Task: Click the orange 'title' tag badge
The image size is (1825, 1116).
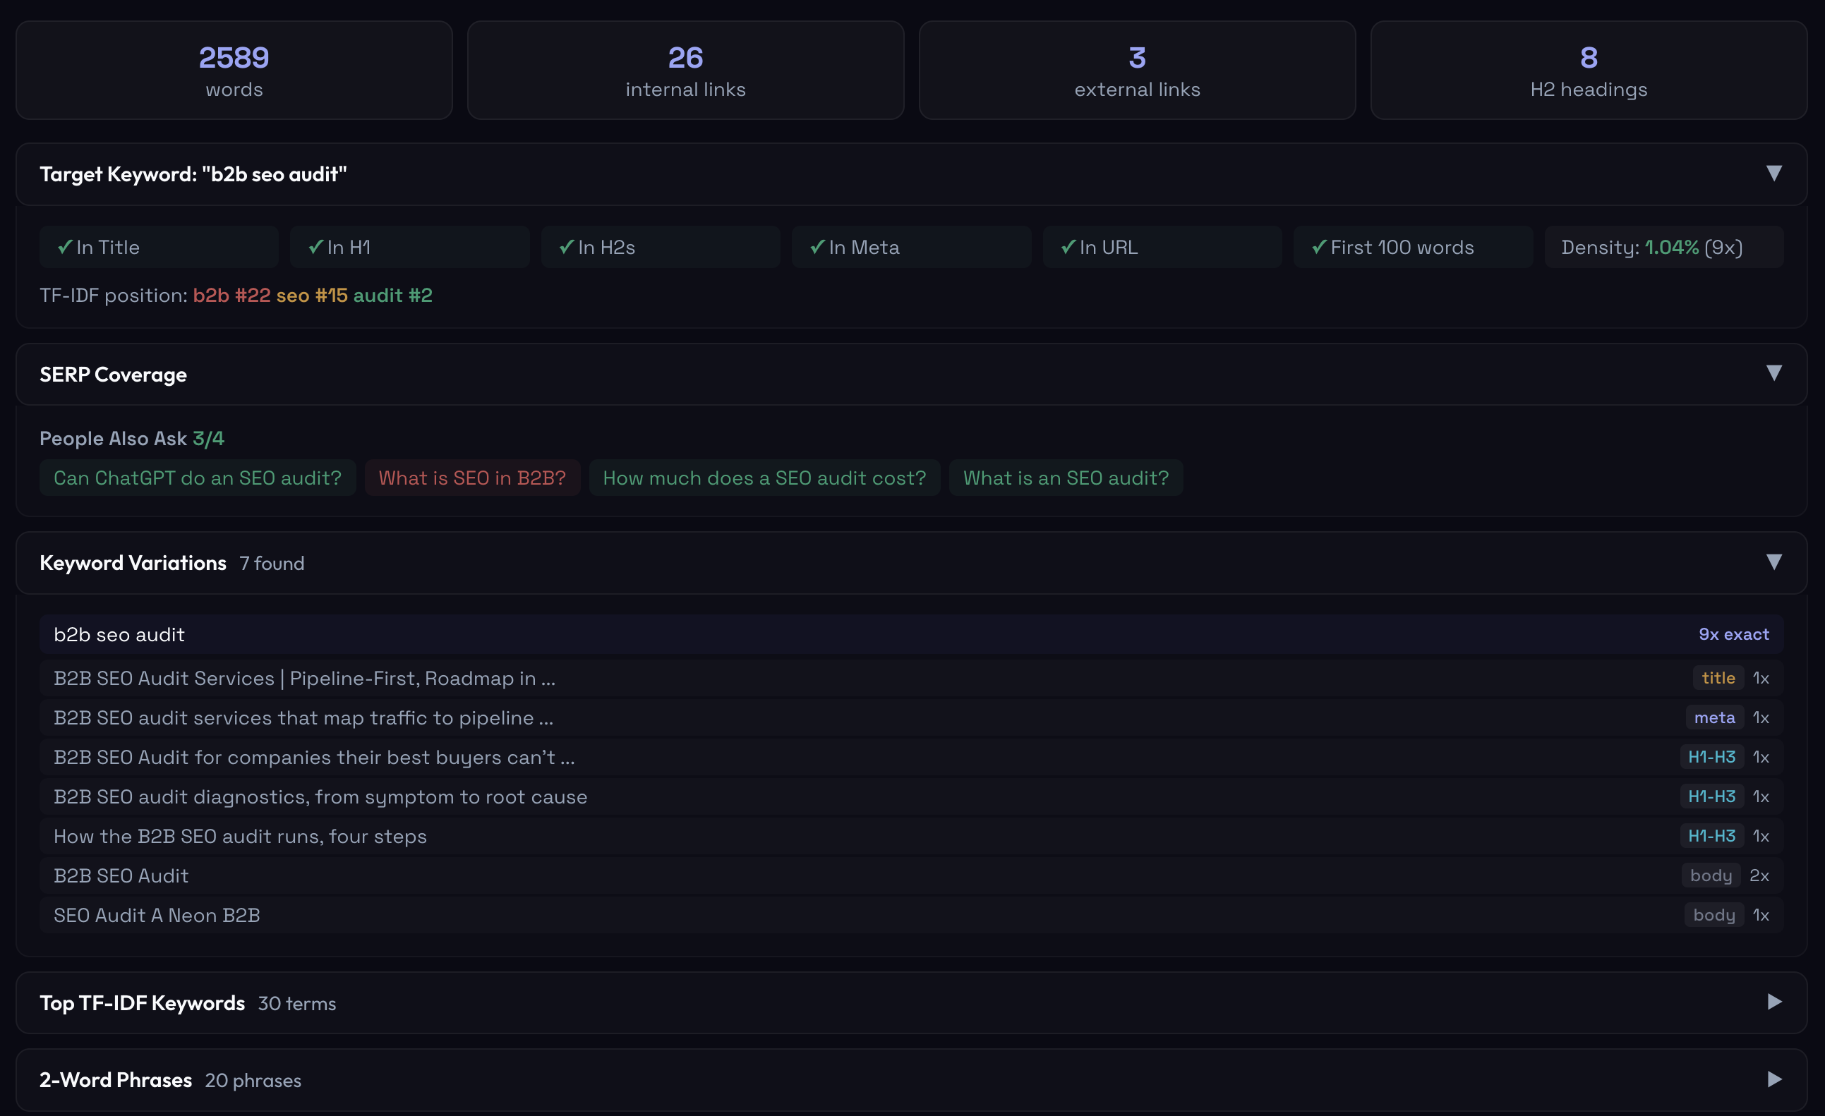Action: pos(1718,679)
